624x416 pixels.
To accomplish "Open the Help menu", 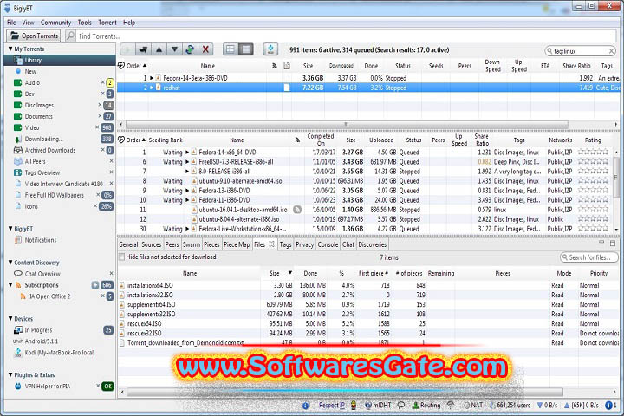I will 129,23.
